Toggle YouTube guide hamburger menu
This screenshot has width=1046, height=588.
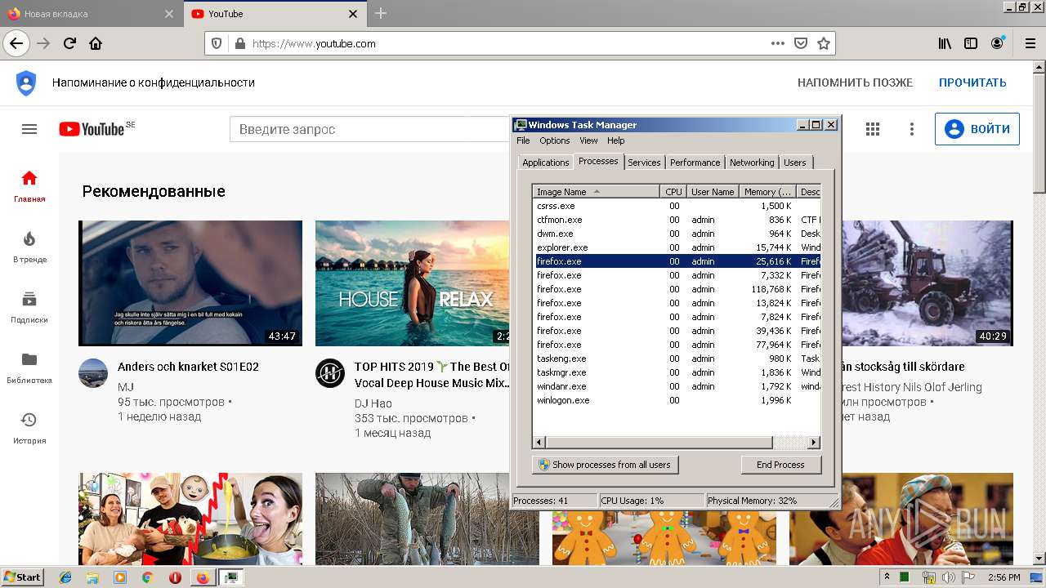(29, 129)
